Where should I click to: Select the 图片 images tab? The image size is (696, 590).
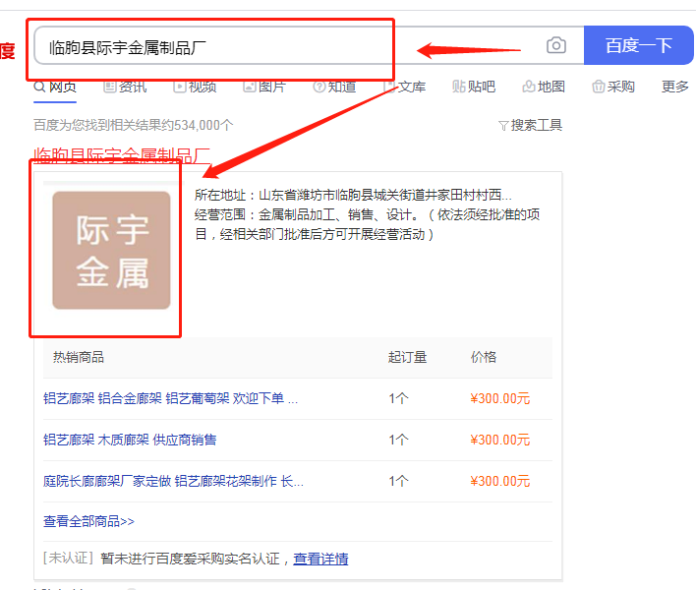264,87
